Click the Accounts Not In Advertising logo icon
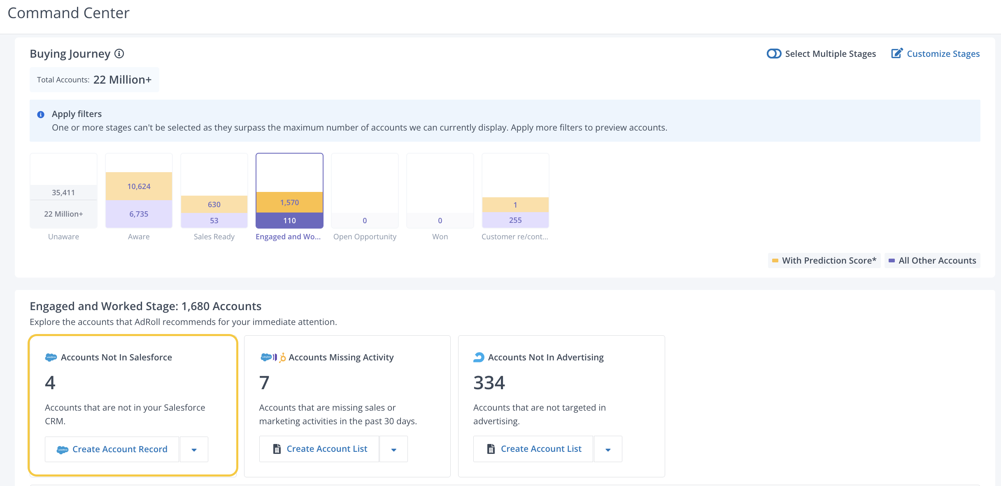 (479, 357)
